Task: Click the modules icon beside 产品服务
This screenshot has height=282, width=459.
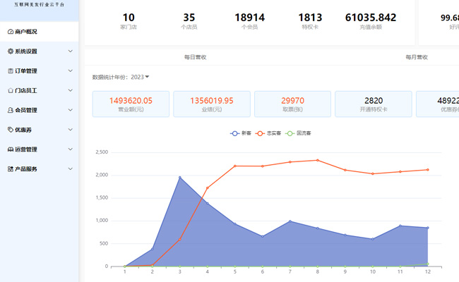Action: [11, 169]
